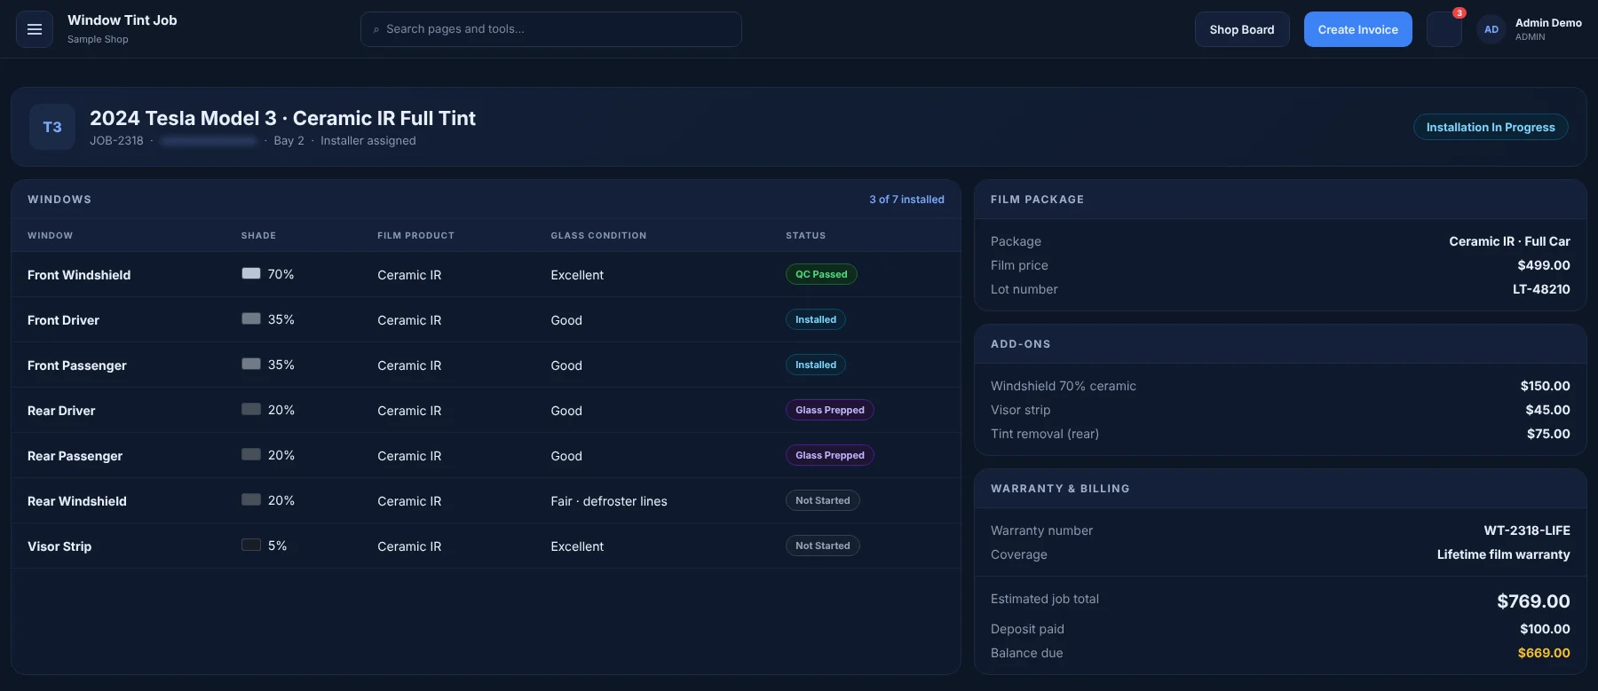The width and height of the screenshot is (1598, 691).
Task: Click the Front Passenger shade swatch
Action: pyautogui.click(x=251, y=364)
